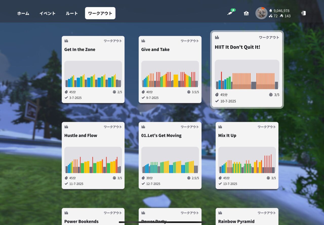Open the Get In the Zone workout title
Viewport: 324px width, 225px height.
tap(80, 50)
